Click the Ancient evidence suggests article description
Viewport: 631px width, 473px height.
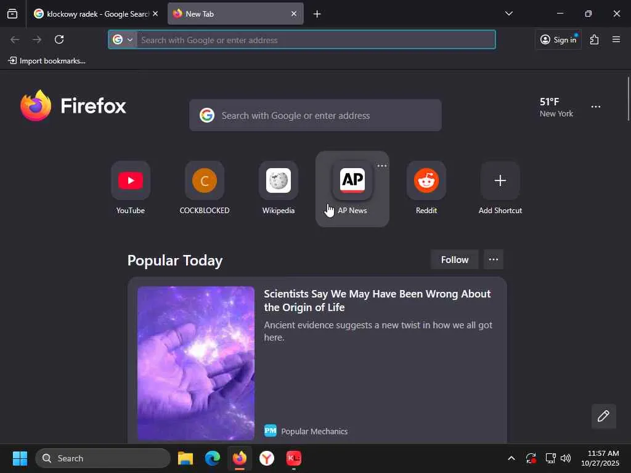tap(378, 331)
